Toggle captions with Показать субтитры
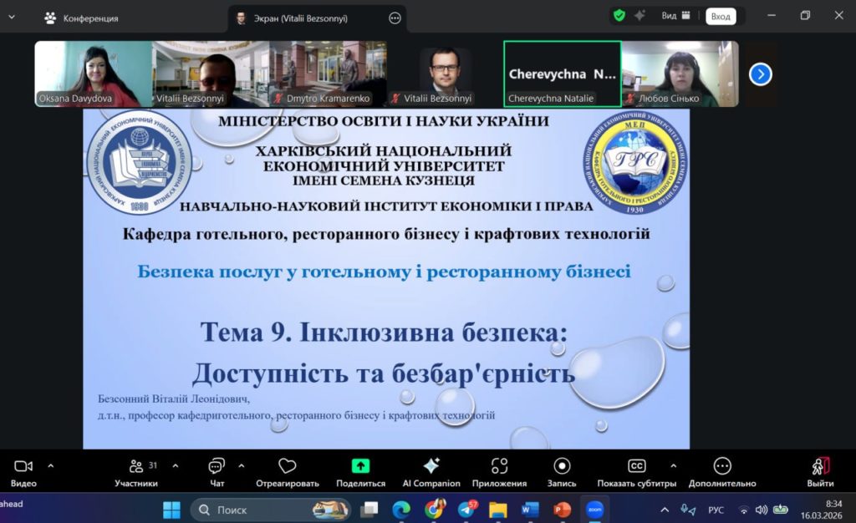The image size is (856, 523). pyautogui.click(x=636, y=466)
